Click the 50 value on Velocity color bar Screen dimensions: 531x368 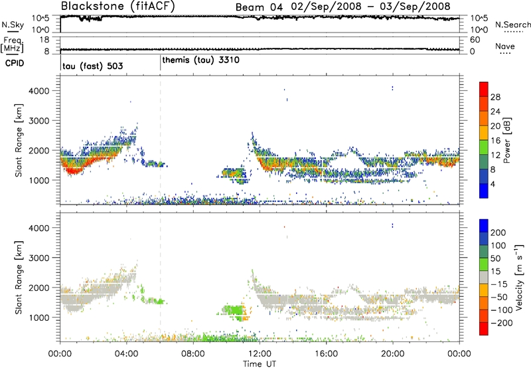pyautogui.click(x=495, y=258)
